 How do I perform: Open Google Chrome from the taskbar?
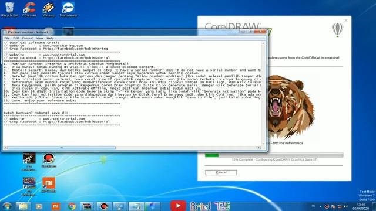[72, 206]
